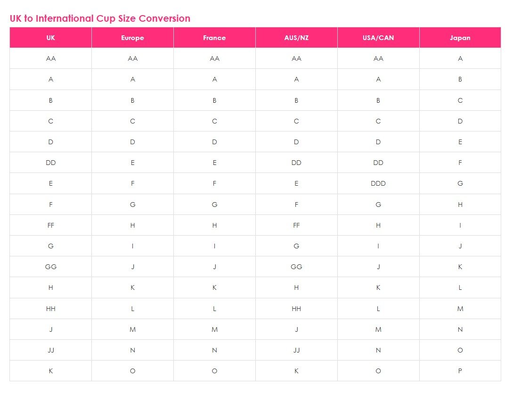Select the DDD cell in USA/CAN column

click(378, 183)
